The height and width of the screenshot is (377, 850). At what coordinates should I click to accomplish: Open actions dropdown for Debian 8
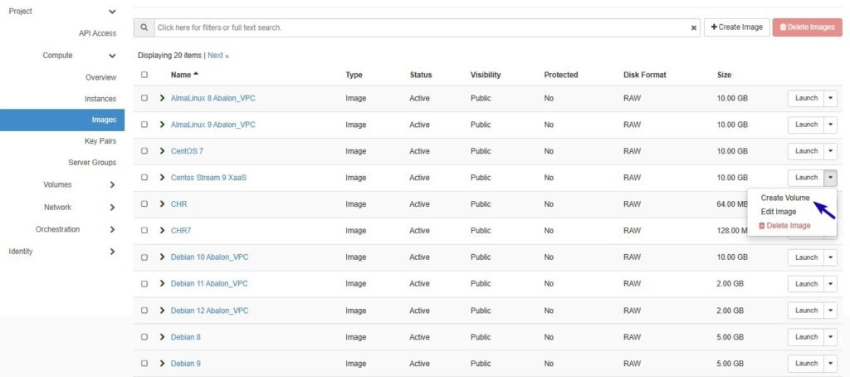(x=830, y=337)
